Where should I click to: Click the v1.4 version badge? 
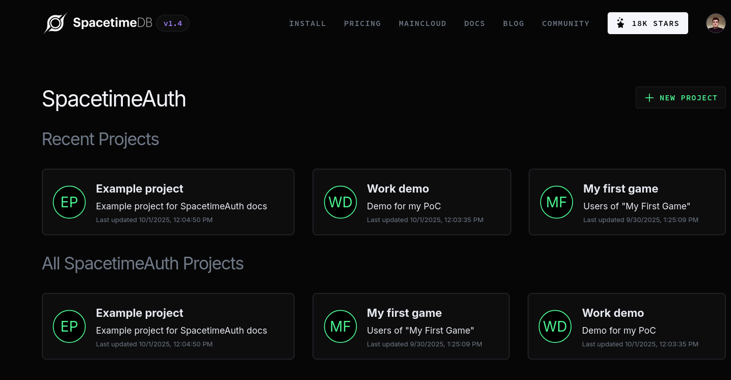pos(172,23)
